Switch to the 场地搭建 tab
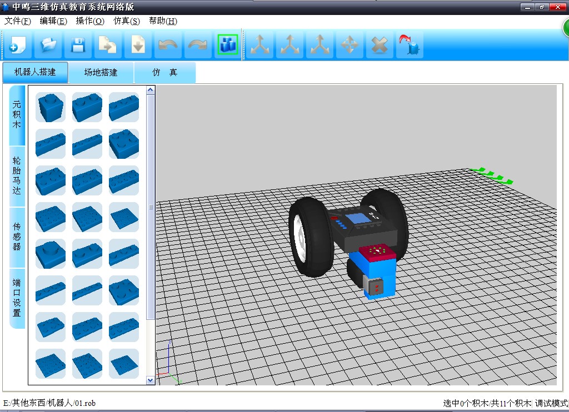Image resolution: width=569 pixels, height=412 pixels. (101, 73)
